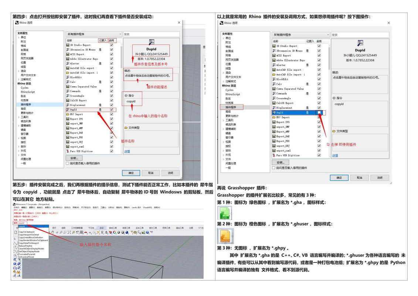
Task: Expand the '工具列' tree node in right dialog
Action: pyautogui.click(x=223, y=120)
